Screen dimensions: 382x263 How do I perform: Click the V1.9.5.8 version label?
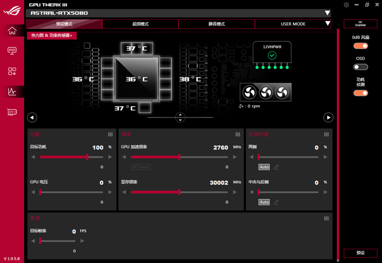tap(12, 259)
